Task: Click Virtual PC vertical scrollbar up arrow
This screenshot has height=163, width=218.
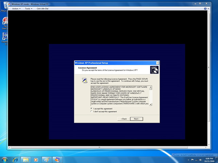Action: [209, 12]
